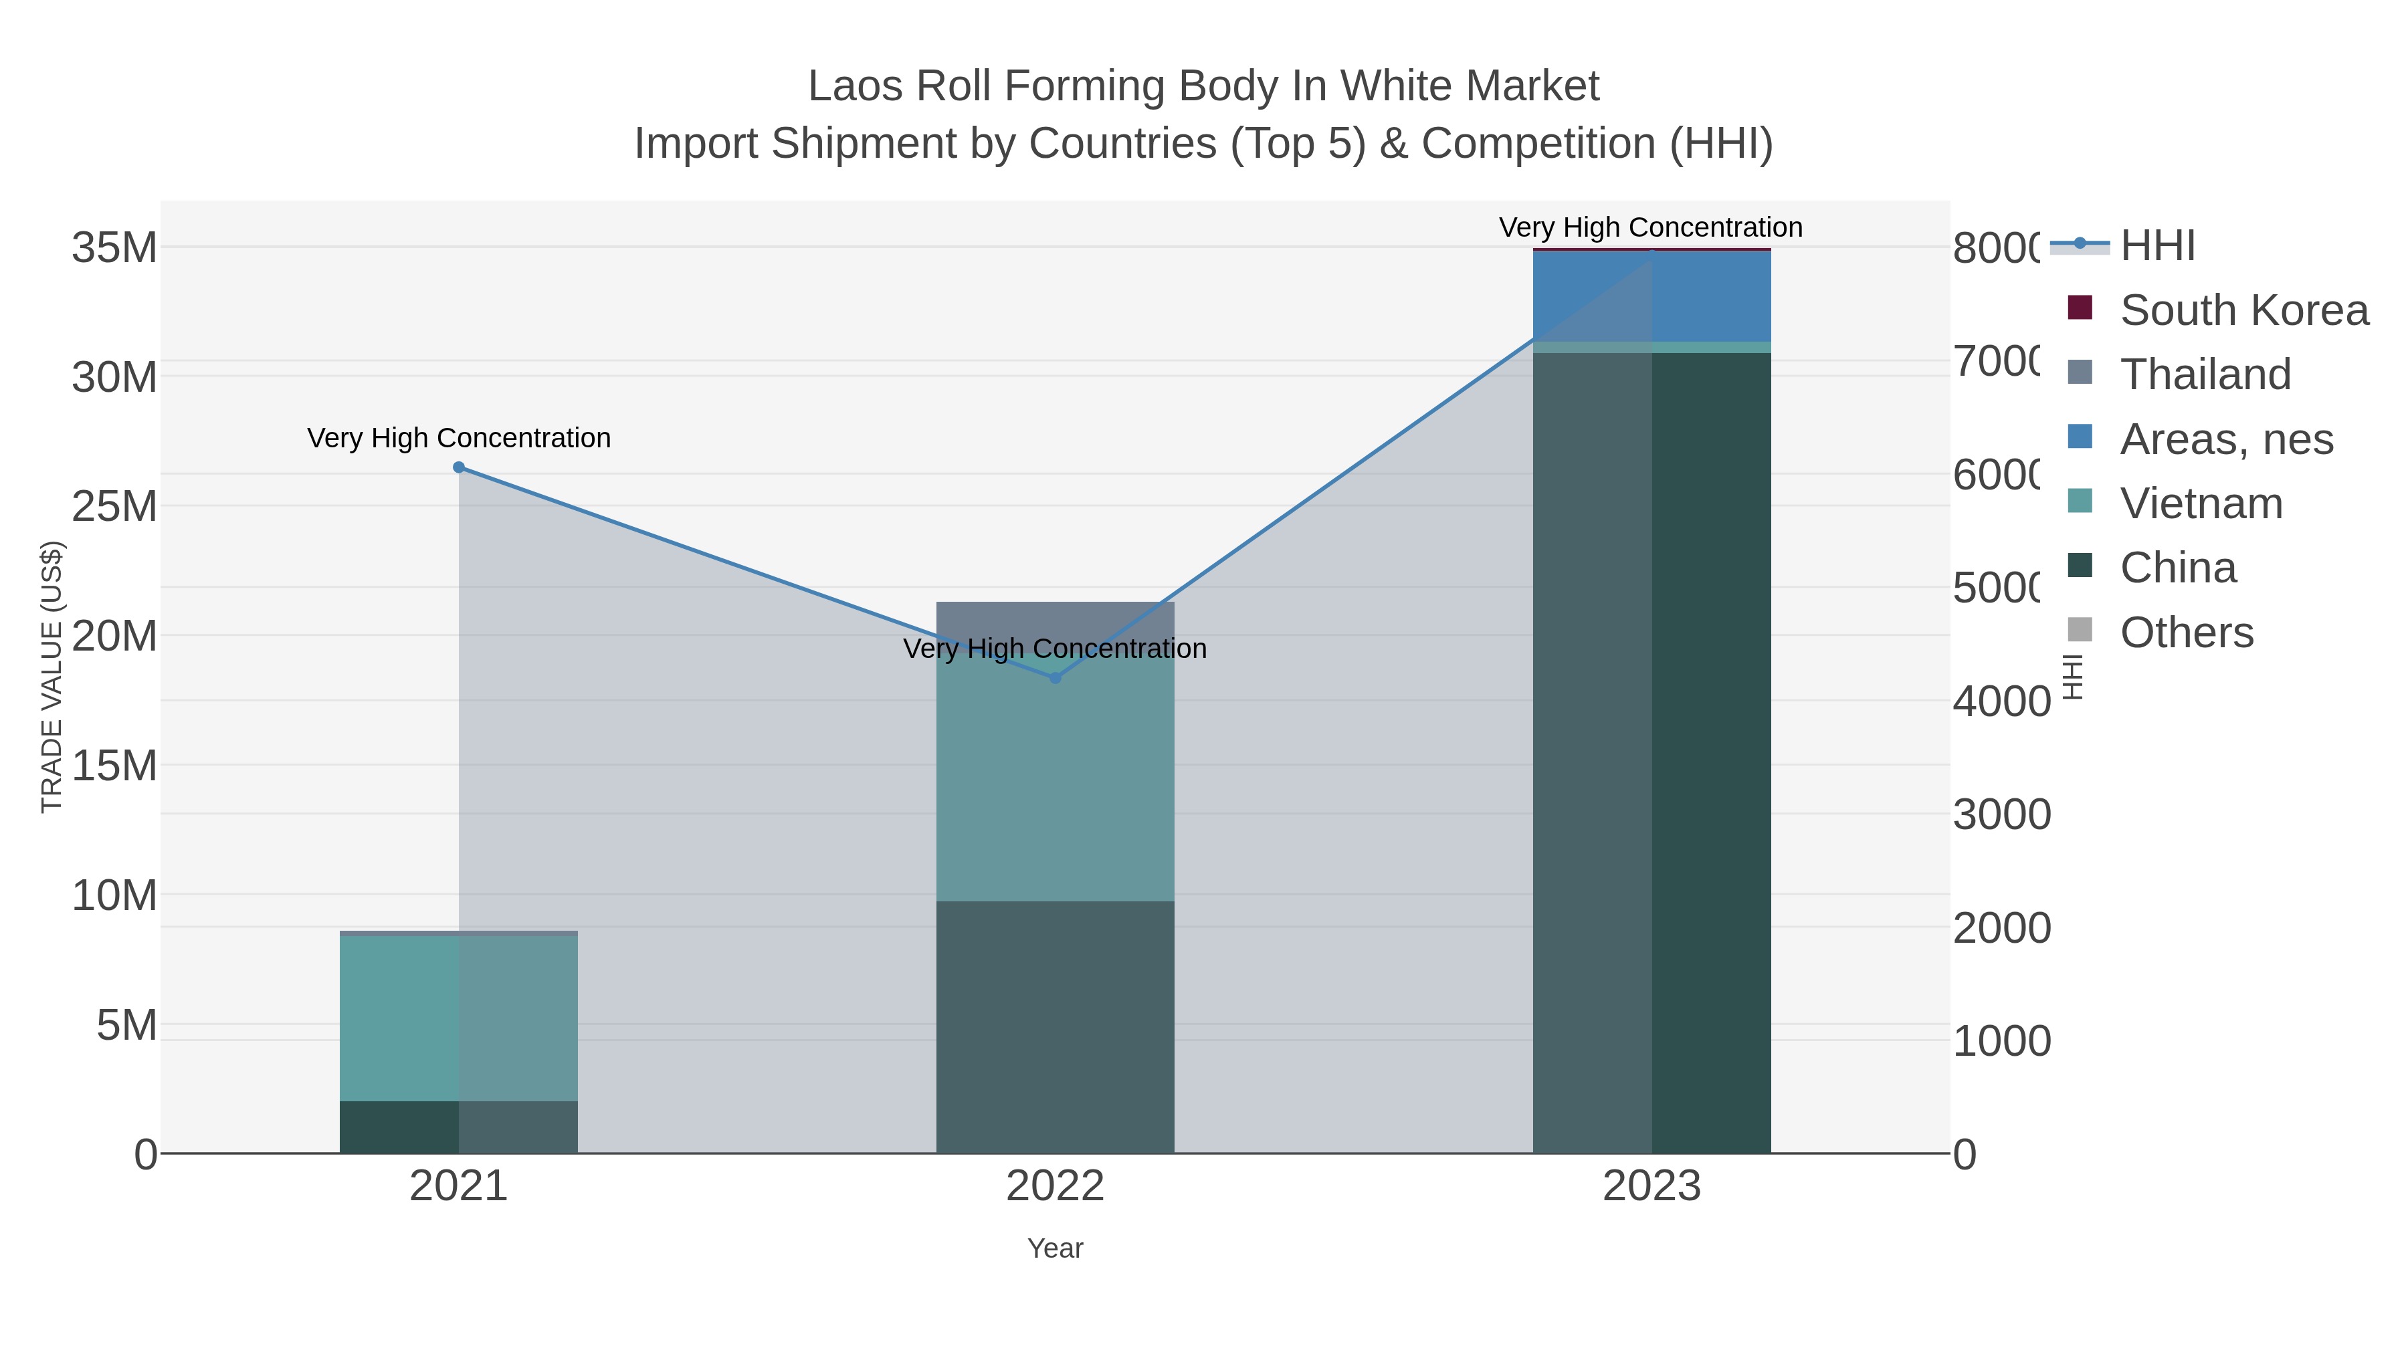Click the 5M y-axis tick label

click(x=126, y=1025)
